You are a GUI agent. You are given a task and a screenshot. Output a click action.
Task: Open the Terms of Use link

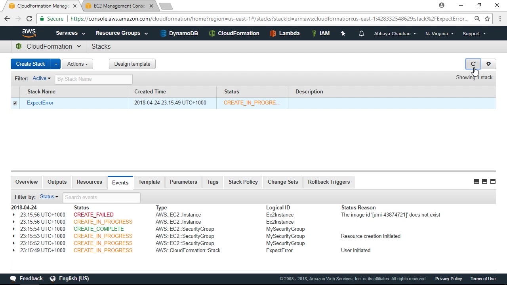483,279
